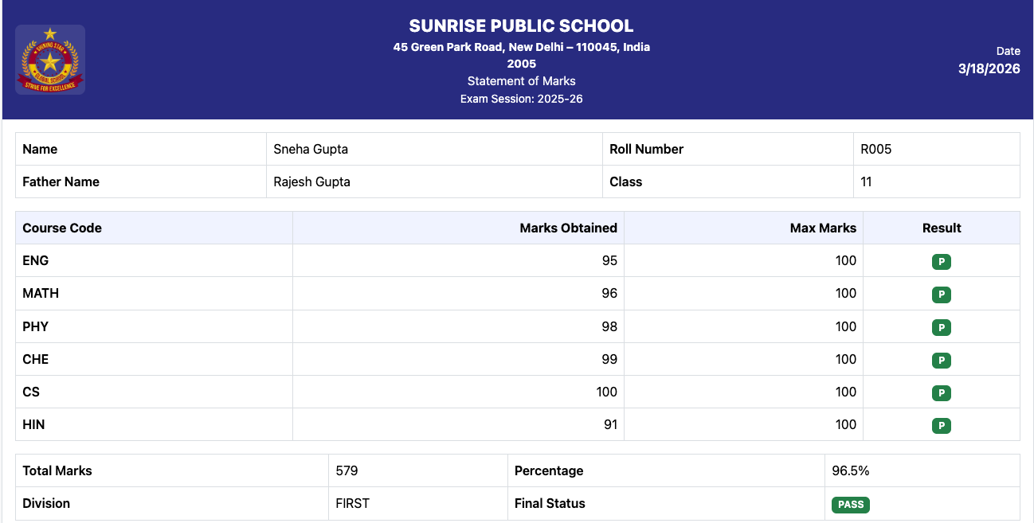The width and height of the screenshot is (1034, 523).
Task: Click the P result badge for CHE
Action: point(941,361)
